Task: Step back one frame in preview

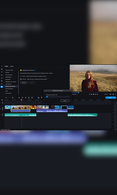Action: [92, 94]
